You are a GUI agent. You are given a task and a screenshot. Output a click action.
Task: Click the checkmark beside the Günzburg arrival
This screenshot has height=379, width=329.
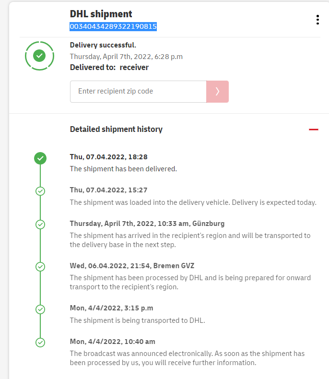(x=40, y=224)
